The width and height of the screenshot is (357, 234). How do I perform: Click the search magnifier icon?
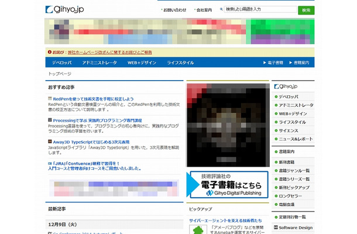(x=221, y=9)
